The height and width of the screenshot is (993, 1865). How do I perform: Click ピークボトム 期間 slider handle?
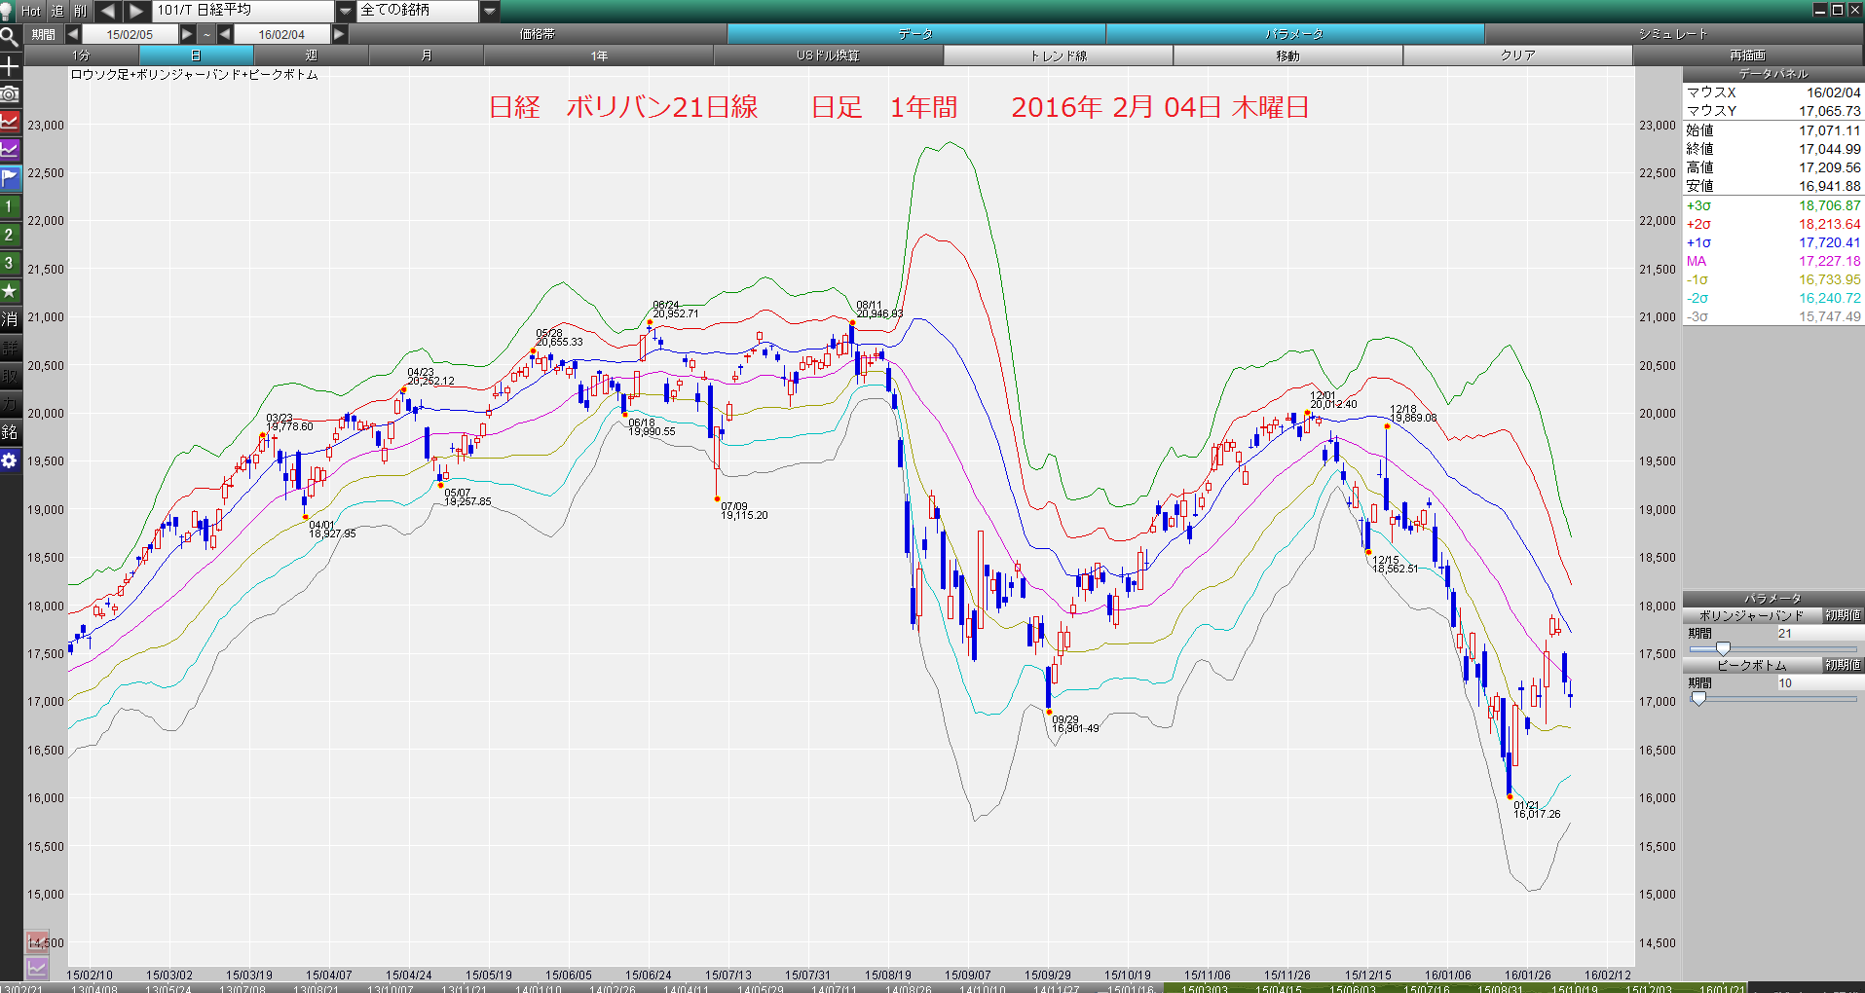point(1698,699)
